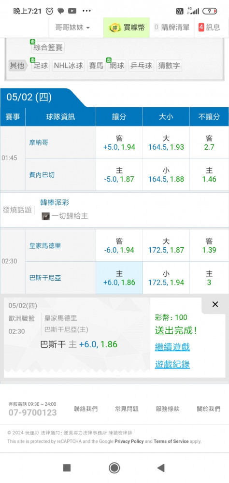Choose the 網球 sport tag
Screen dimensions: 229x483
[x=117, y=66]
